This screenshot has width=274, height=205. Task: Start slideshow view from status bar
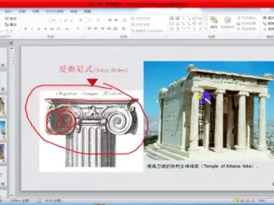pyautogui.click(x=253, y=201)
